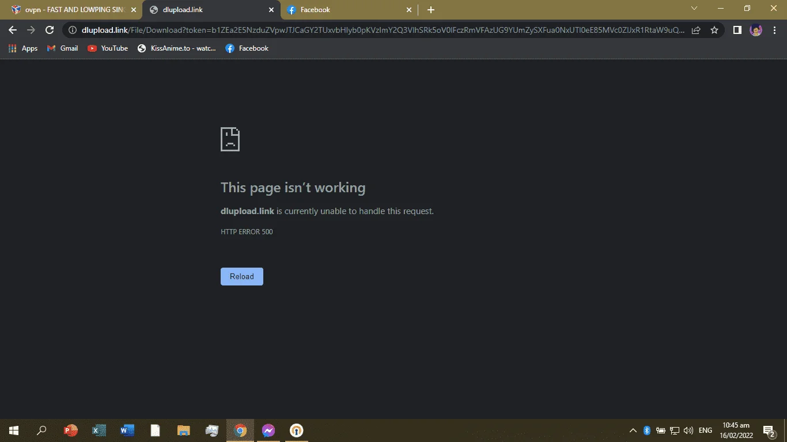787x442 pixels.
Task: Click the HTTP ERROR 500 text
Action: click(x=247, y=232)
